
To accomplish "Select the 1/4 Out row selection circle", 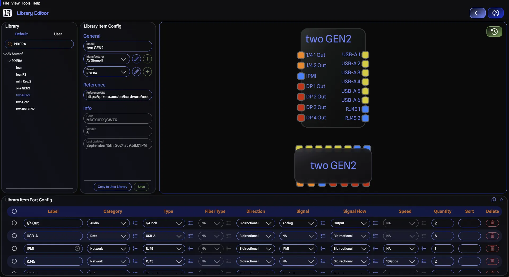I will (14, 223).
